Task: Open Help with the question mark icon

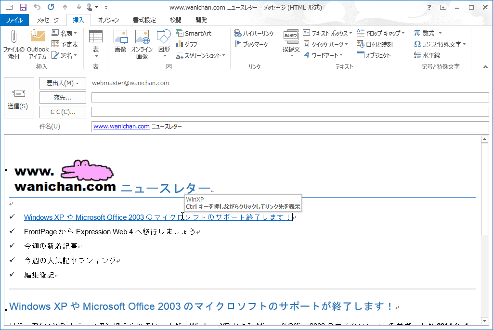Action: point(429,7)
